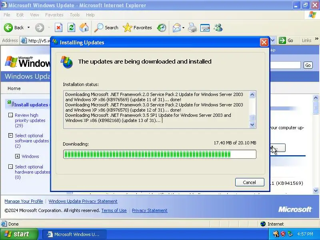Click the installation status scrollbar thumb
Image resolution: width=320 pixels, height=240 pixels.
(252, 118)
